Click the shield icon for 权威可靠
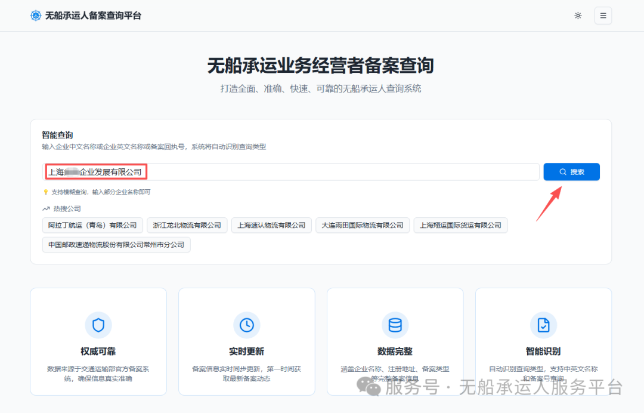644x413 pixels. [x=98, y=325]
